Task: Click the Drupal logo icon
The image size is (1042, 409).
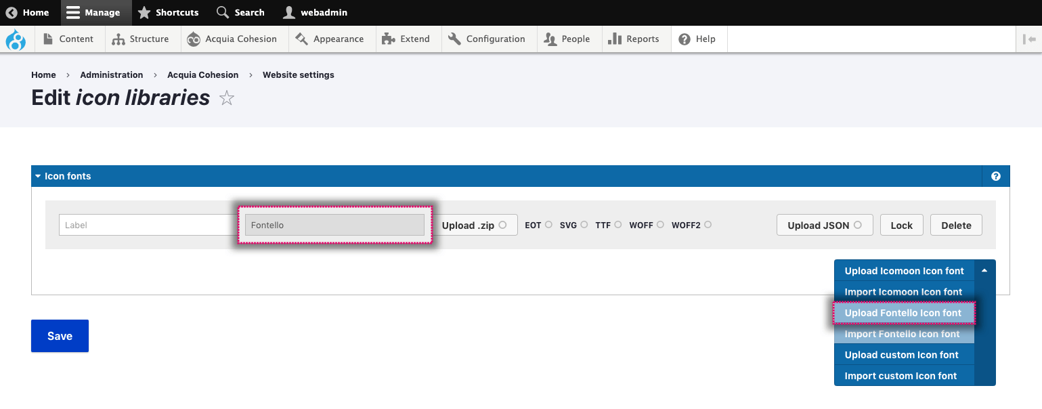Action: [16, 39]
